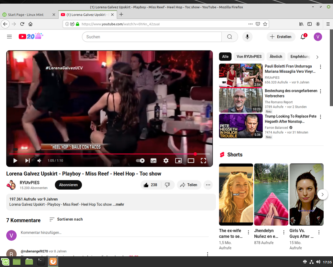Open page actions three-dot menu in URL bar
The height and width of the screenshot is (267, 333).
click(x=250, y=24)
